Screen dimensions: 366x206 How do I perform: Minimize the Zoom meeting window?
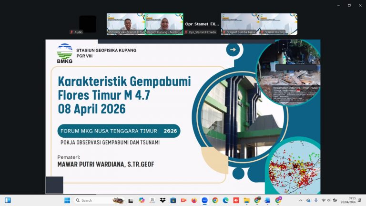[x=338, y=5]
